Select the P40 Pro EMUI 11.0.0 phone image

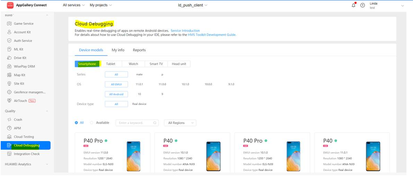134,156
